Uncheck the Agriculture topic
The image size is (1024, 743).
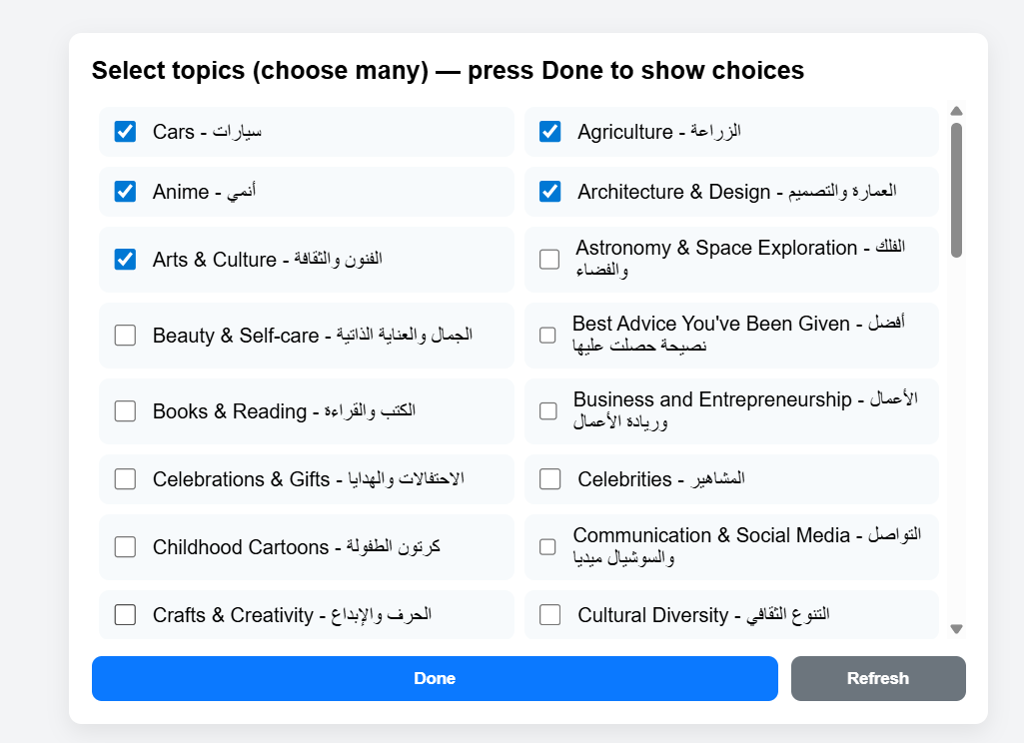pos(550,132)
